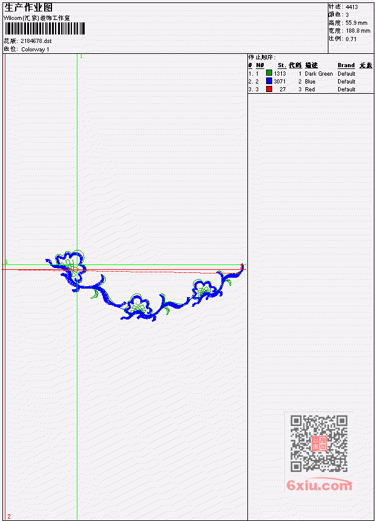
Task: Click the scale value 0.71
Action: click(x=351, y=39)
